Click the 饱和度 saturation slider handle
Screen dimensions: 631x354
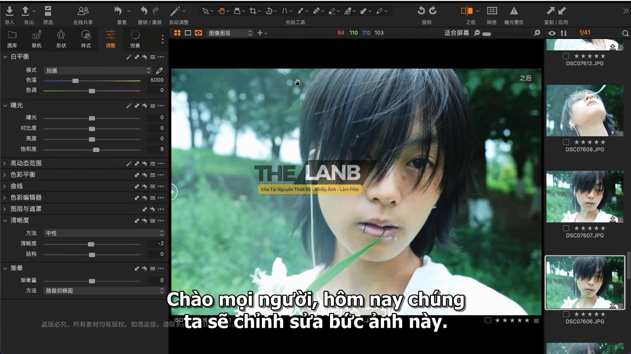point(96,150)
